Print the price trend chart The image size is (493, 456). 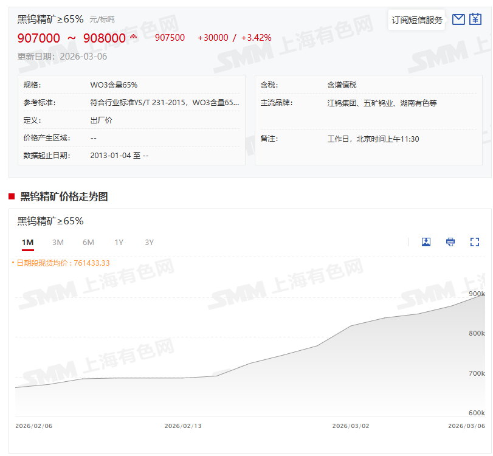click(x=450, y=242)
